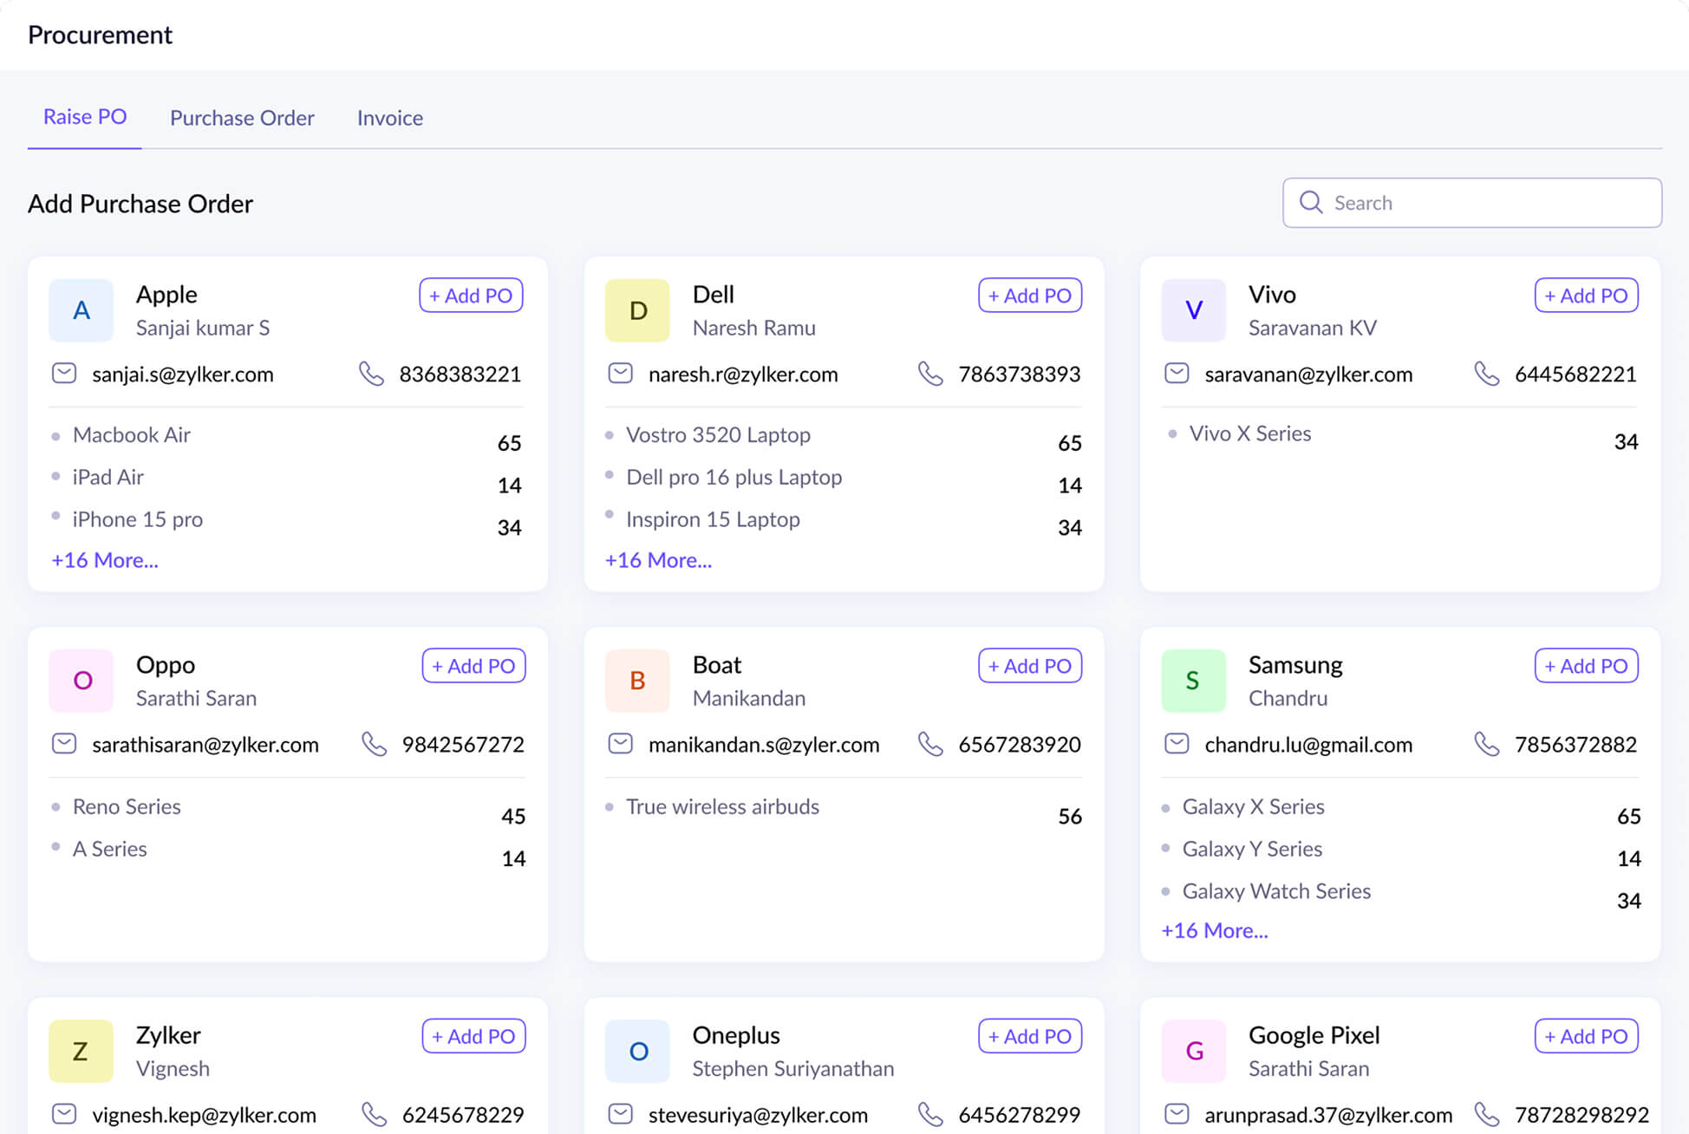Click the Galaxy Y Series item
Viewport: 1689px width, 1134px height.
pyautogui.click(x=1252, y=849)
